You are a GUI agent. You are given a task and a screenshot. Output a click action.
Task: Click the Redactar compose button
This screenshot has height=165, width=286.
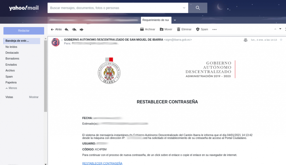[24, 31]
